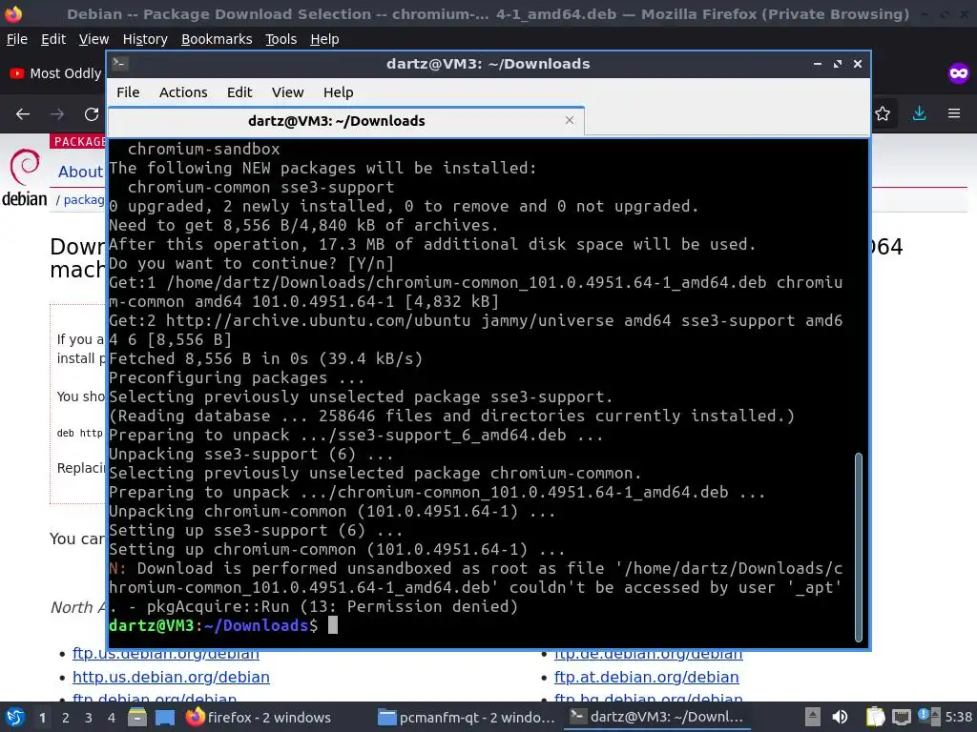977x732 pixels.
Task: Select the dartz@VM3: ~/Downloads terminal tab
Action: tap(345, 121)
